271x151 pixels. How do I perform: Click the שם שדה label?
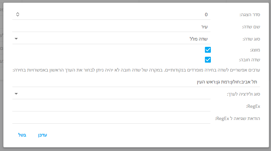pos(251,27)
